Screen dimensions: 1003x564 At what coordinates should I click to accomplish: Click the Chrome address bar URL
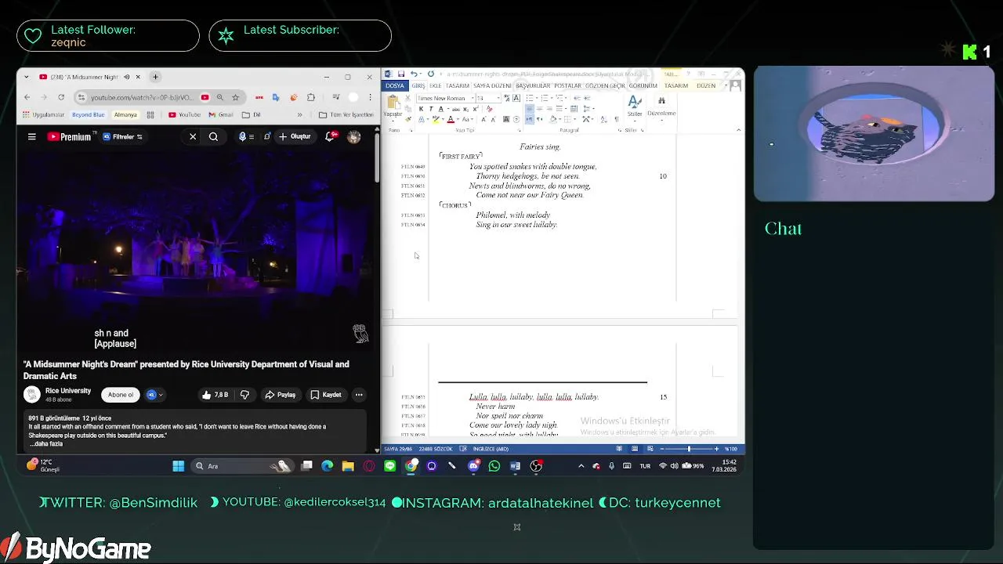142,97
